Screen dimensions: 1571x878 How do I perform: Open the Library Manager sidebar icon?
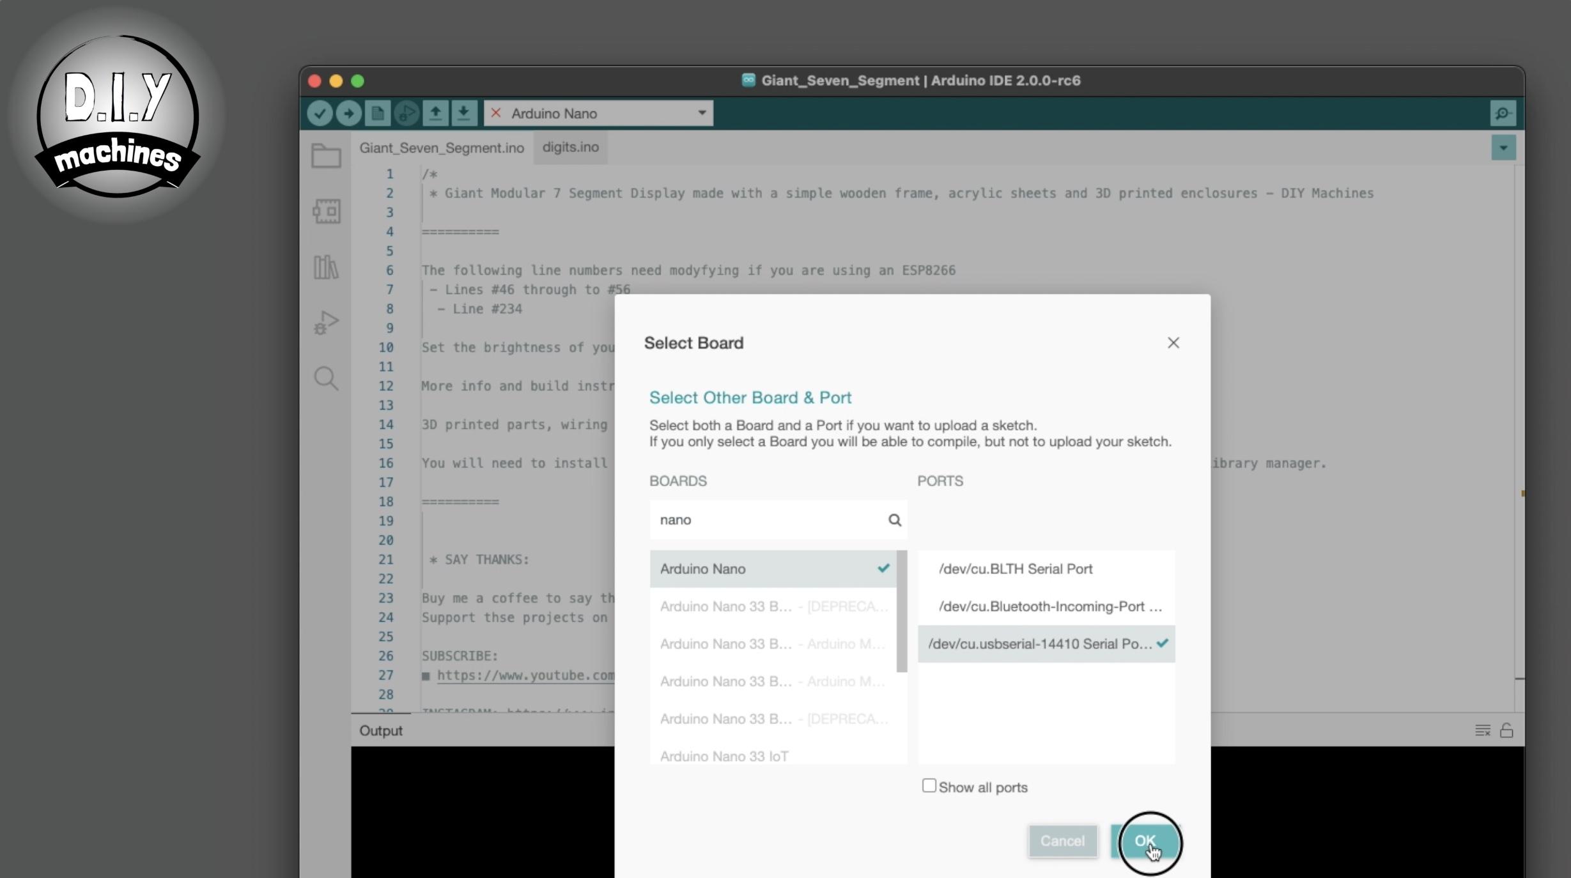tap(326, 267)
